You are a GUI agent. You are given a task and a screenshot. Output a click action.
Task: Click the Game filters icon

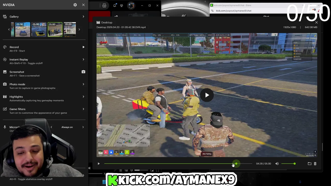click(5, 109)
